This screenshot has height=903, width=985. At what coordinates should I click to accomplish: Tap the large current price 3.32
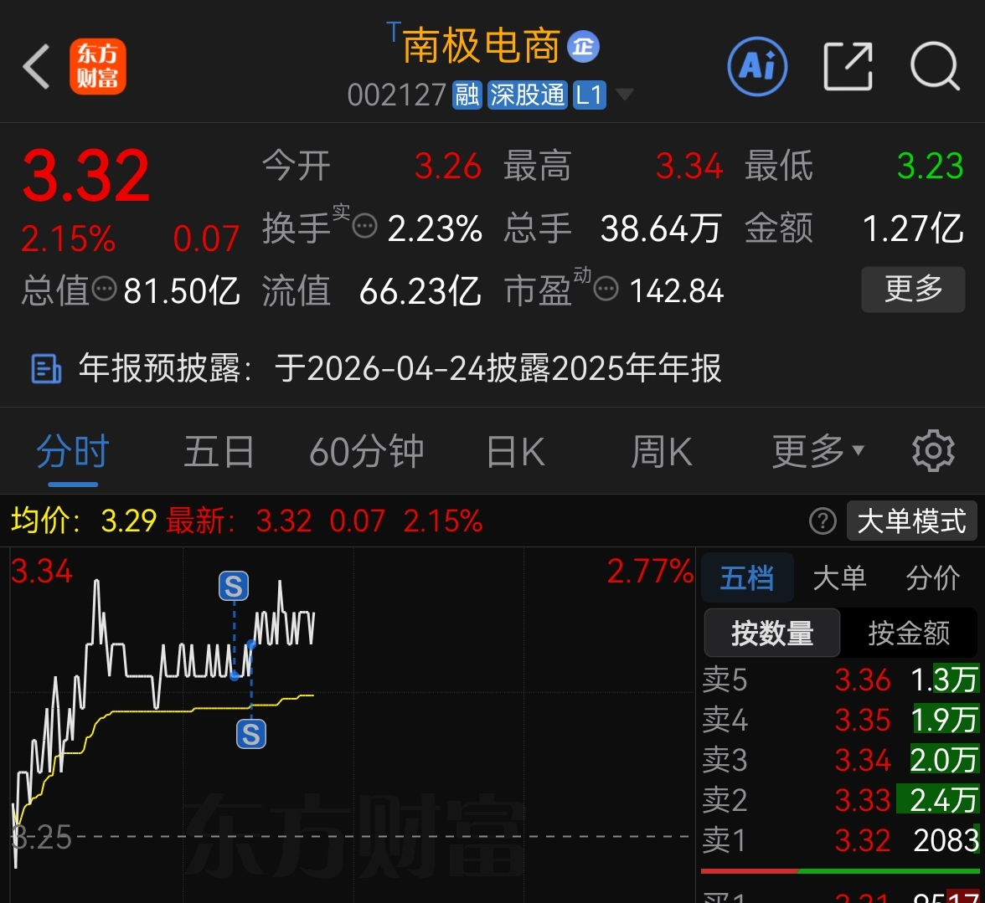pos(86,176)
